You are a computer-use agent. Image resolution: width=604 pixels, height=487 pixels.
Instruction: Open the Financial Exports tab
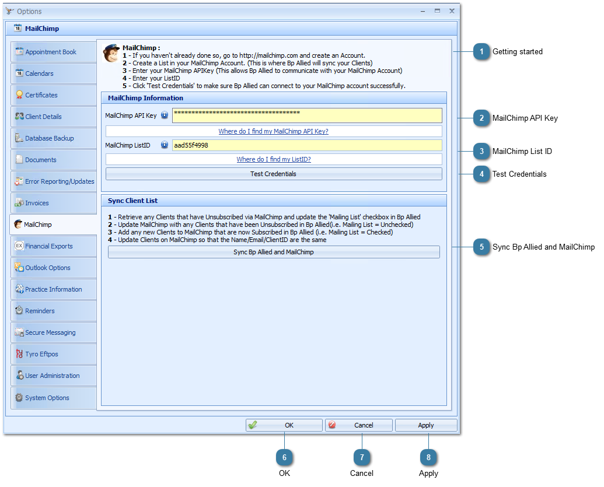54,246
